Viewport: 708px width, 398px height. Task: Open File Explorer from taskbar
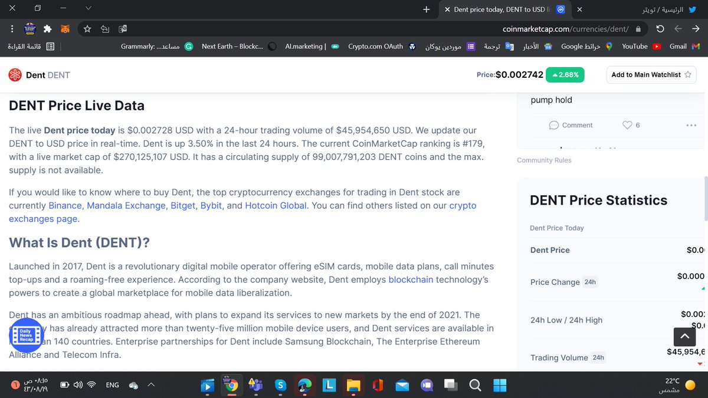click(353, 386)
